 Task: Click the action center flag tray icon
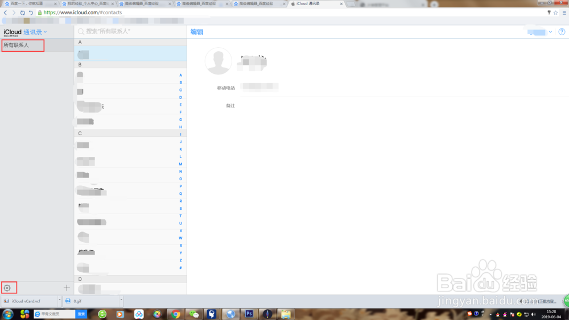(x=512, y=314)
